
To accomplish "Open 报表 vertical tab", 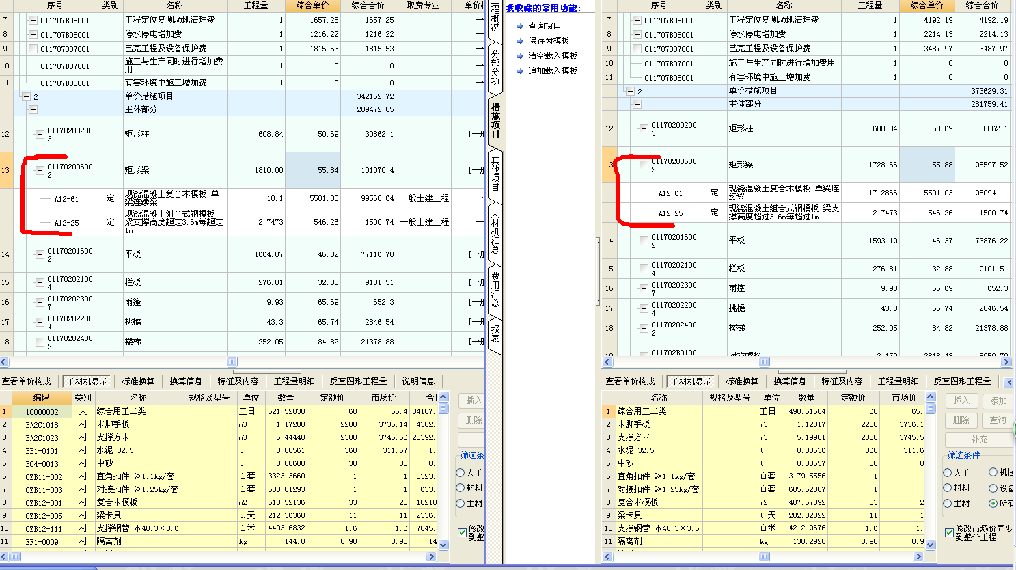I will tap(495, 334).
